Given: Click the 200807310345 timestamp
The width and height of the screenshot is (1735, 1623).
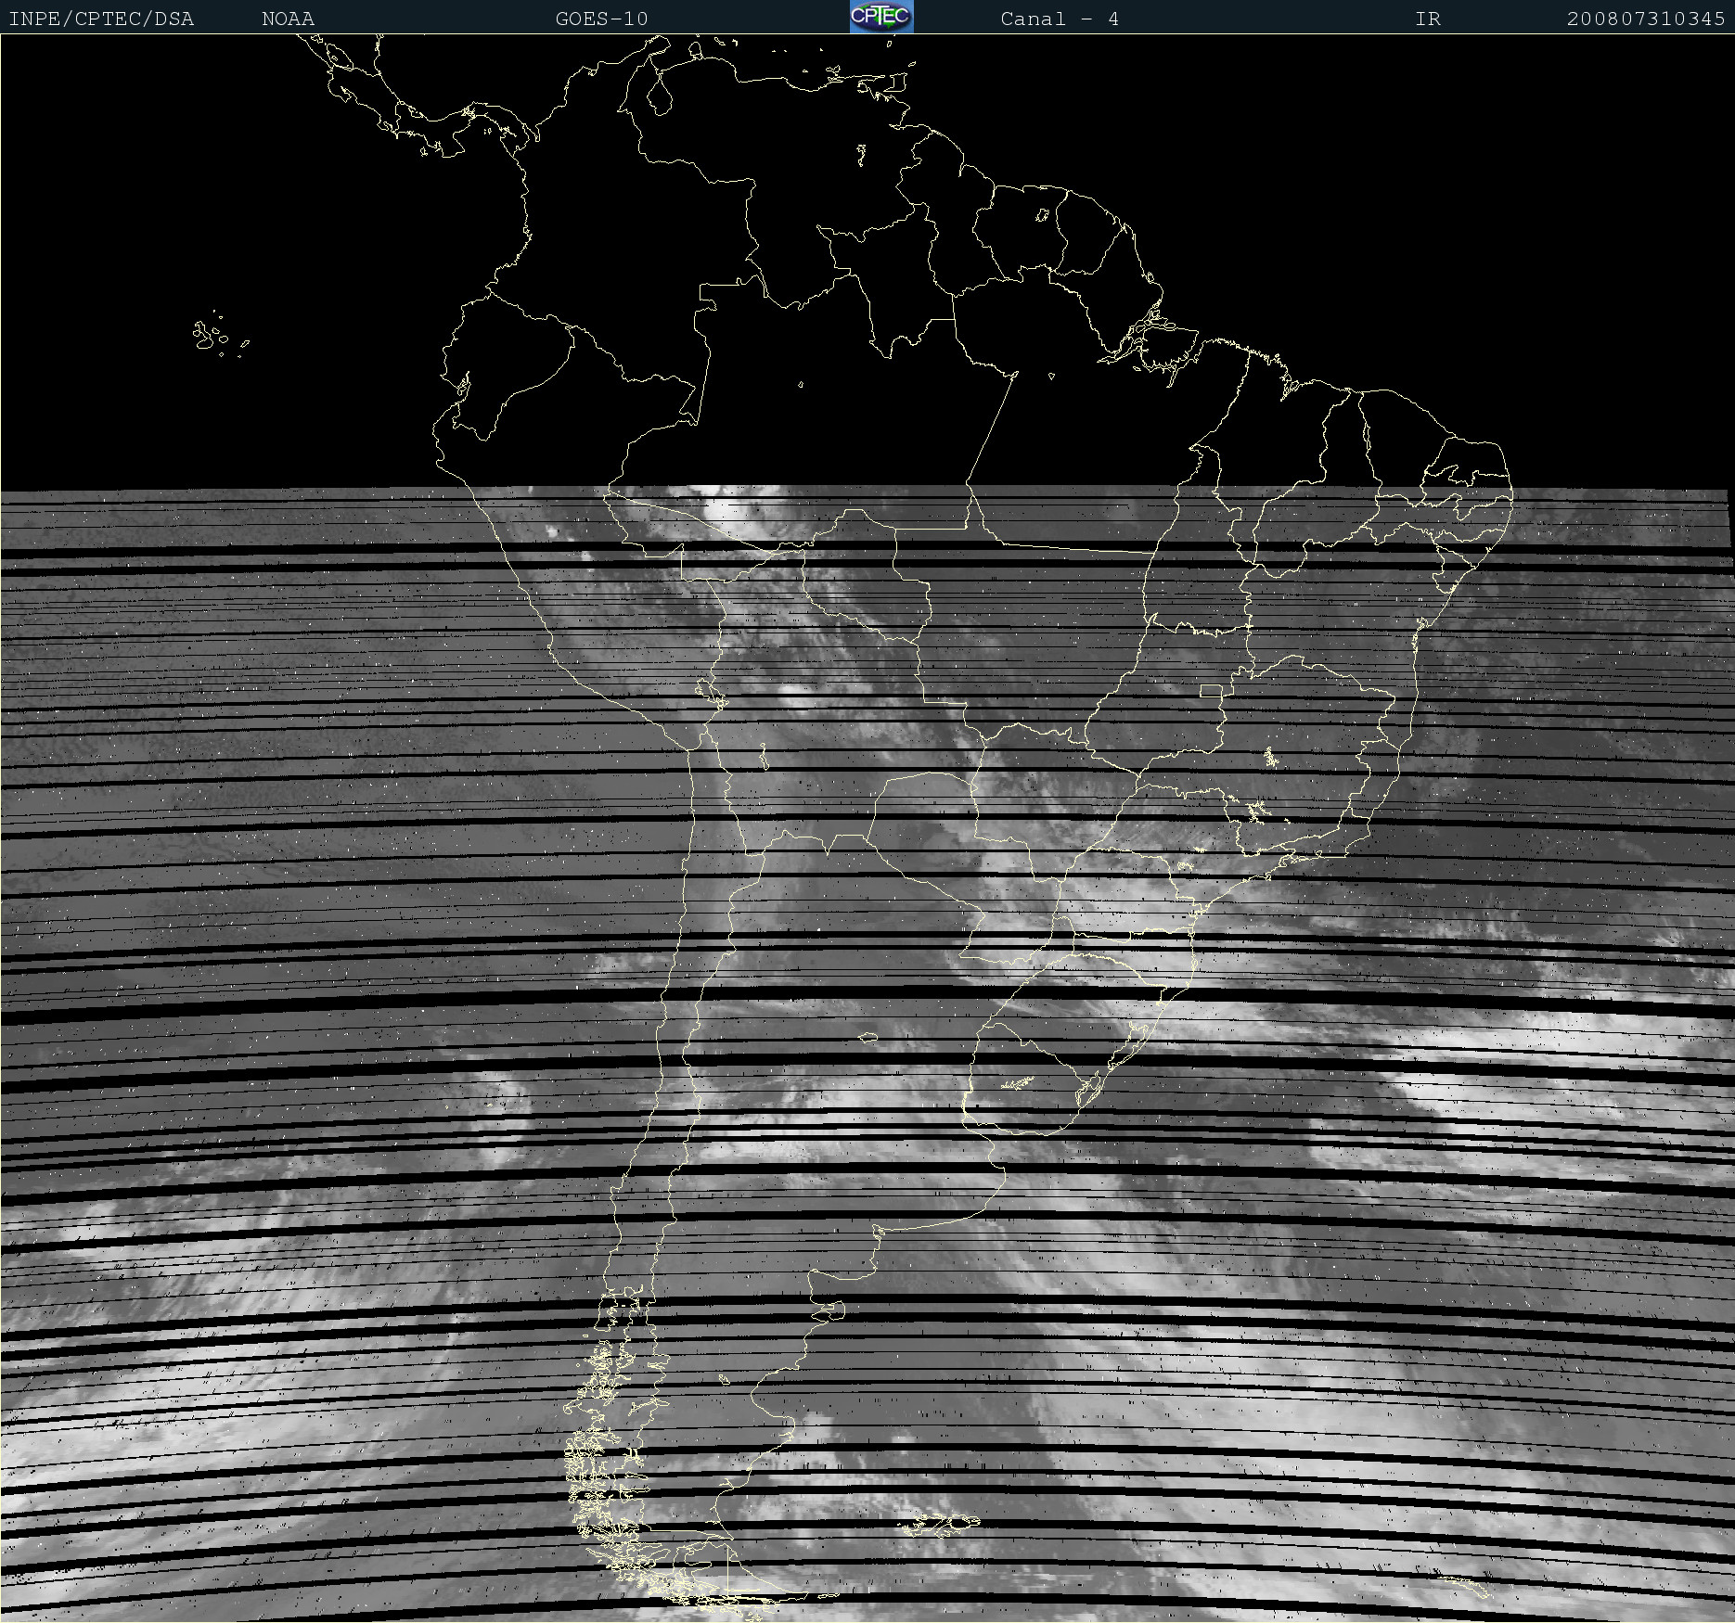Looking at the screenshot, I should 1645,19.
